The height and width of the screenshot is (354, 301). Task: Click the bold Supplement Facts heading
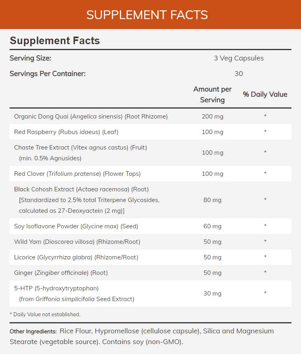pos(55,41)
